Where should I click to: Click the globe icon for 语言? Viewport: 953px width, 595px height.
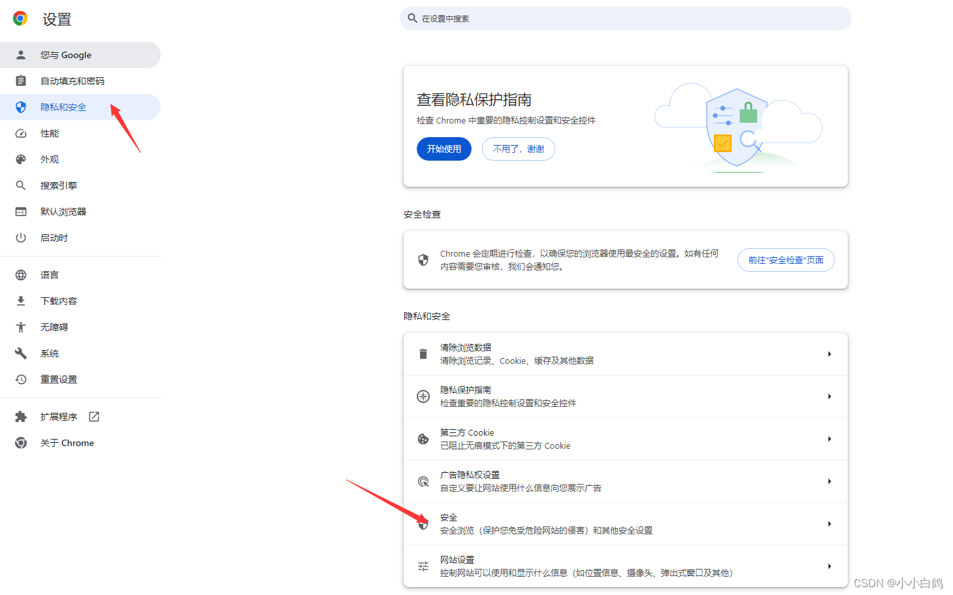pos(21,275)
